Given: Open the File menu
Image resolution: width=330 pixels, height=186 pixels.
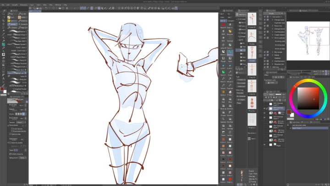Looking at the screenshot, I should (x=3, y=5).
